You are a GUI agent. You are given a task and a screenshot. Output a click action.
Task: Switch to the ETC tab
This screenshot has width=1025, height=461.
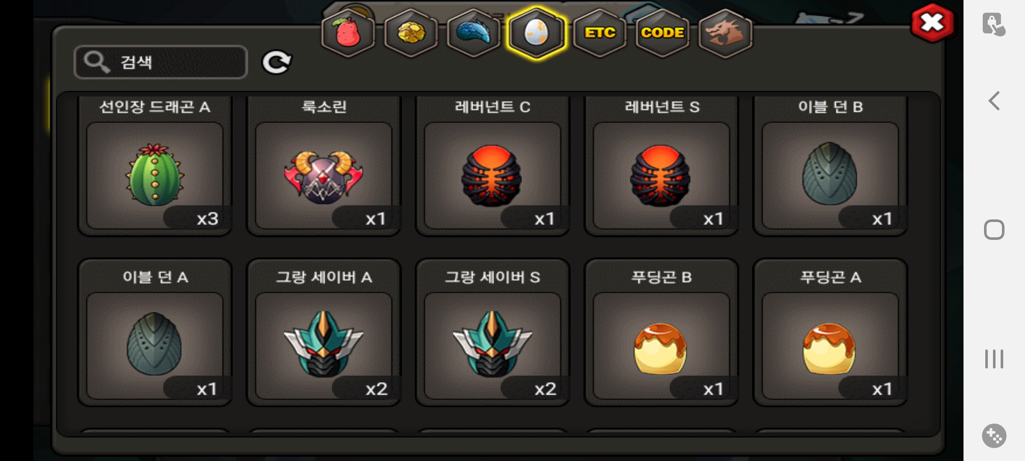click(x=600, y=33)
